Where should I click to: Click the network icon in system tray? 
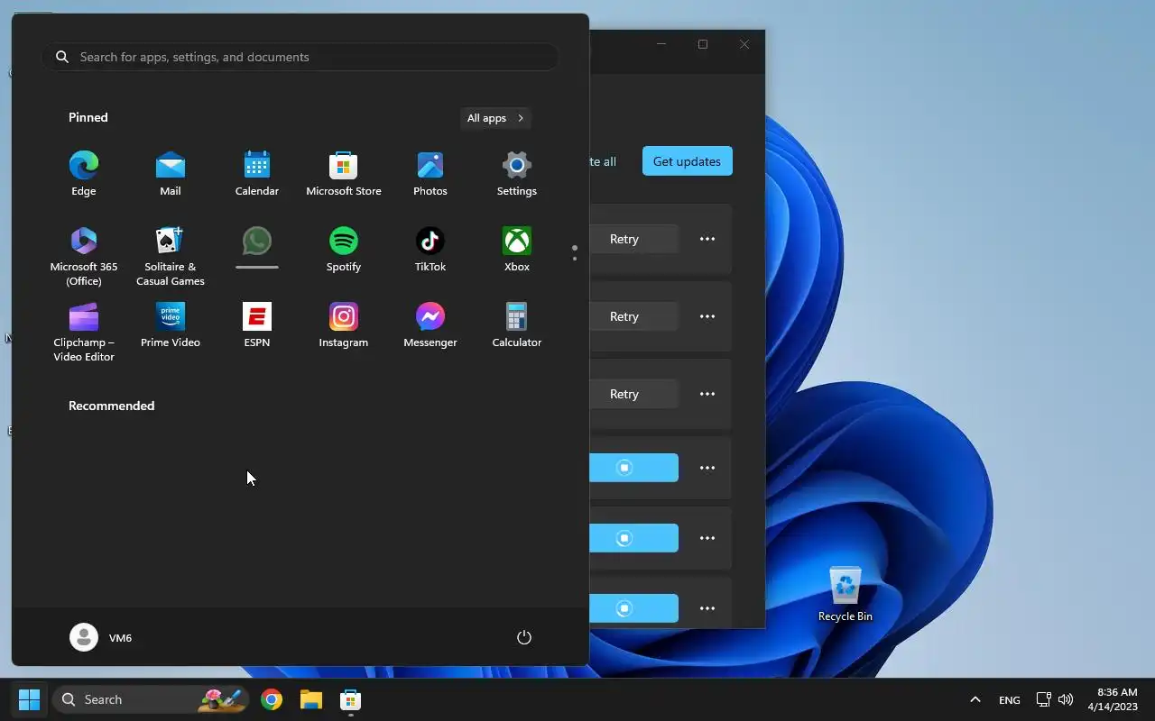(1043, 699)
